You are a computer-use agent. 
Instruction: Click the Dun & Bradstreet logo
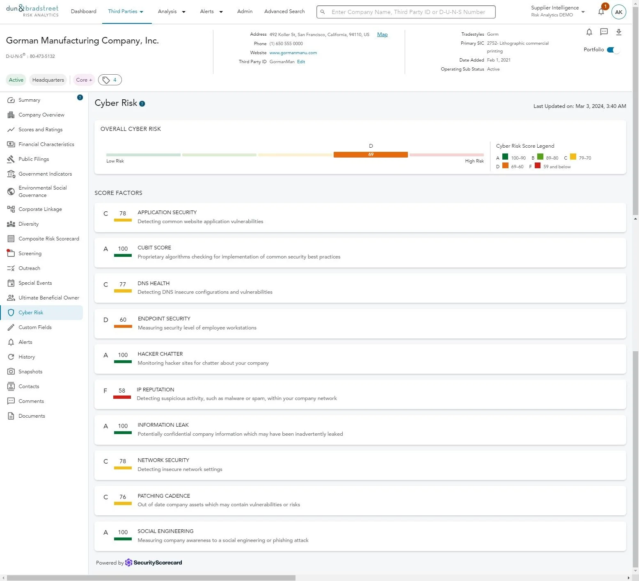click(32, 11)
